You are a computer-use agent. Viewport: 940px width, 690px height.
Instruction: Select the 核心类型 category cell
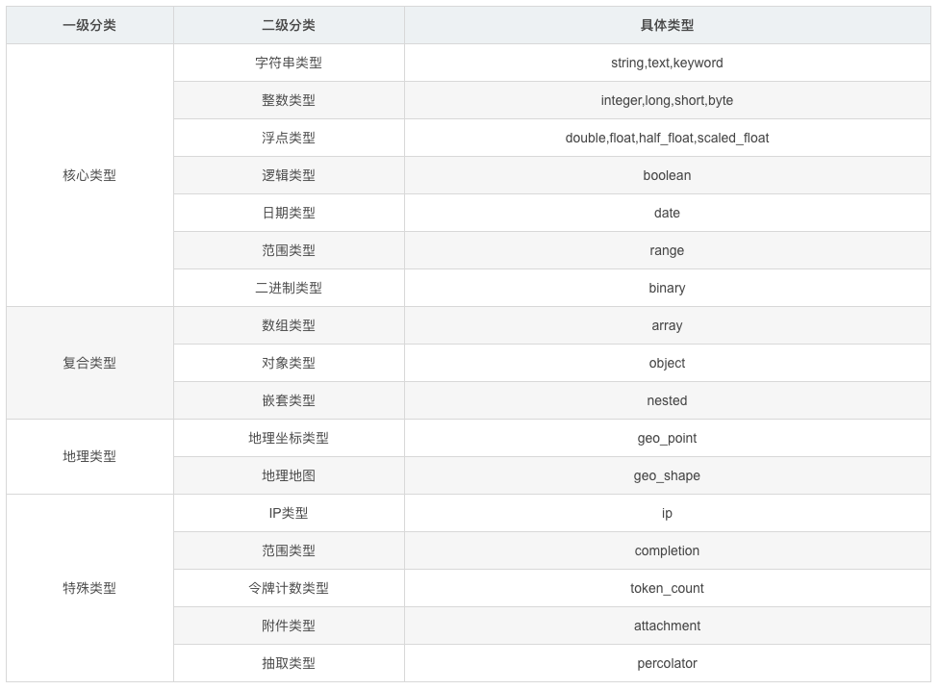(x=89, y=175)
